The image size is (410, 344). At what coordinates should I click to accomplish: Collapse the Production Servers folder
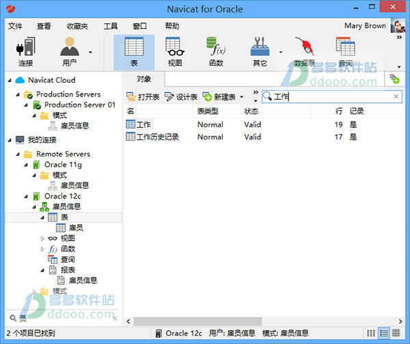click(x=18, y=94)
